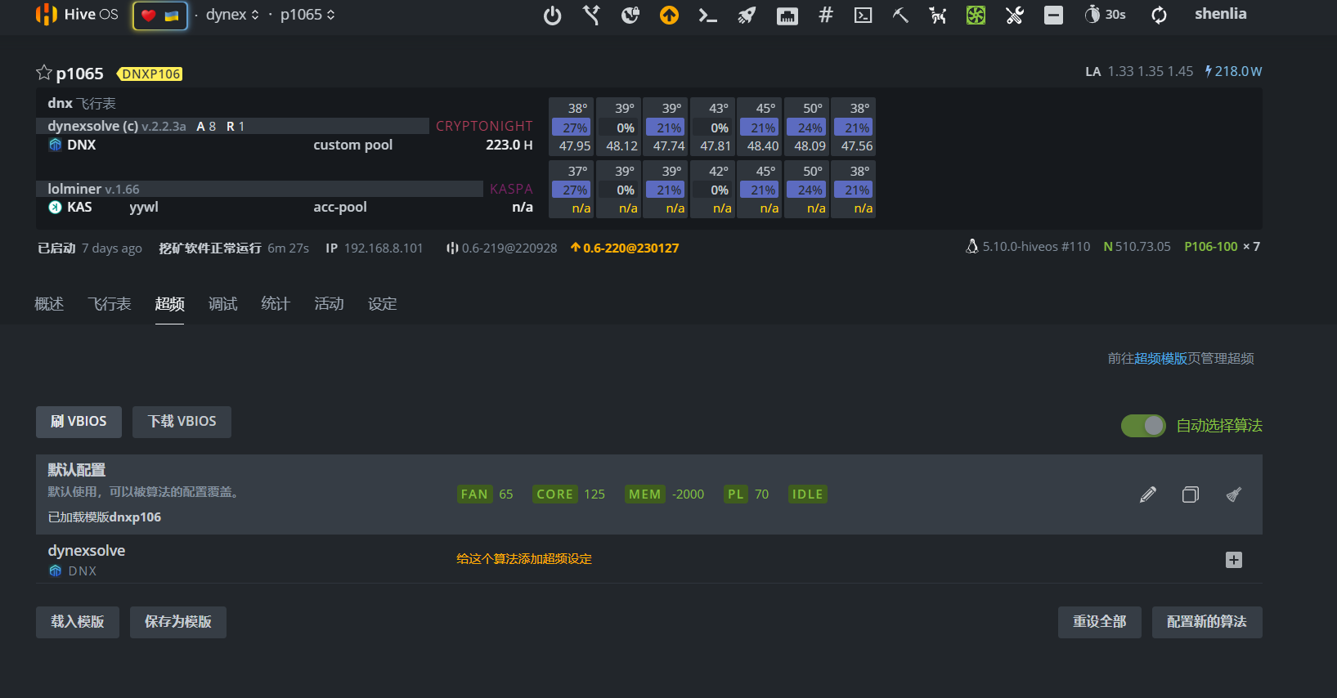Click the 给这个算法添加超频设定 link

pyautogui.click(x=524, y=559)
